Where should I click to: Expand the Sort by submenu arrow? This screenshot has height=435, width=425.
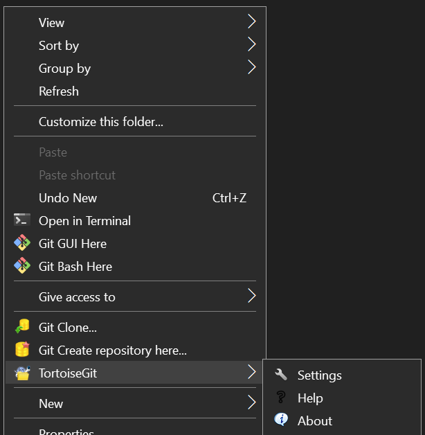(251, 45)
